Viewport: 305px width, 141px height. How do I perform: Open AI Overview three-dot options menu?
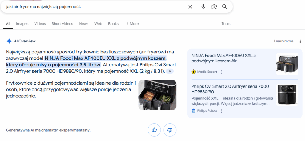tap(300, 41)
